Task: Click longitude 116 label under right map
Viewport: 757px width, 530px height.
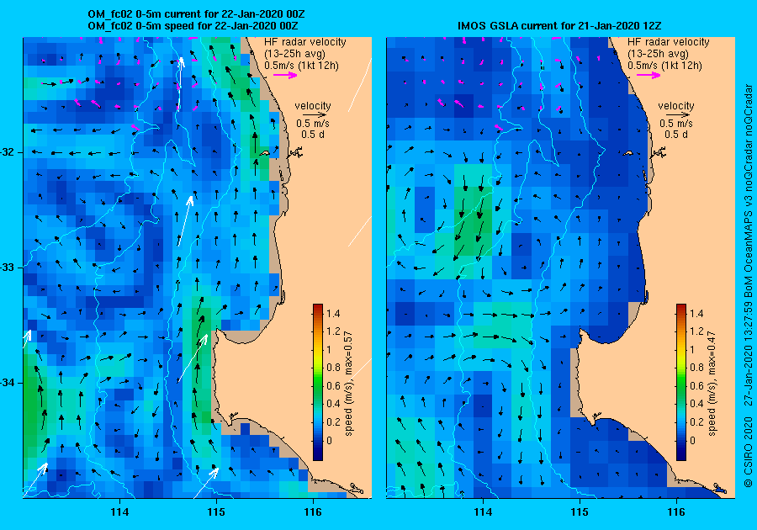Action: 676,512
